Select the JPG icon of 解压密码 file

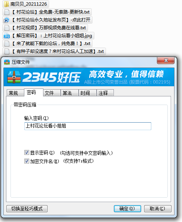(x=7, y=36)
